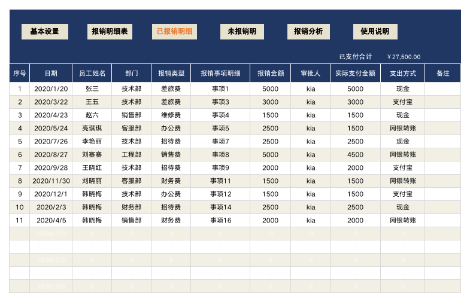Select date cell 2020/7/26
The image size is (470, 302).
[x=51, y=142]
